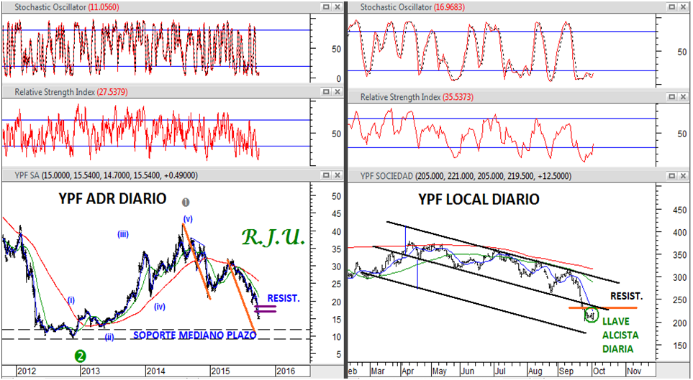The image size is (693, 380).
Task: Close the YPF SOCIEDAD chart panel
Action: pos(683,176)
